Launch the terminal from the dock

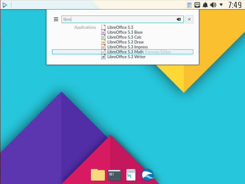[114, 175]
